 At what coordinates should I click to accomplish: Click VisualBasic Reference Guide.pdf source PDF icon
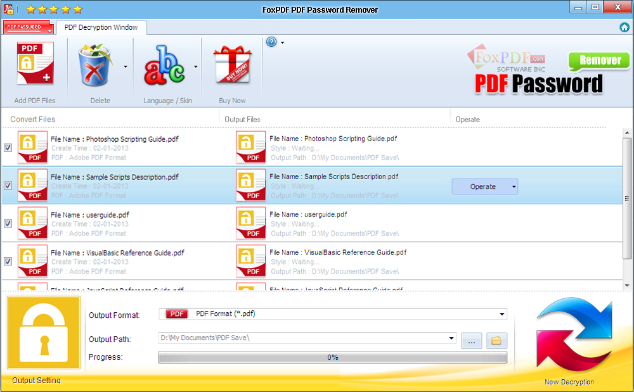click(32, 261)
